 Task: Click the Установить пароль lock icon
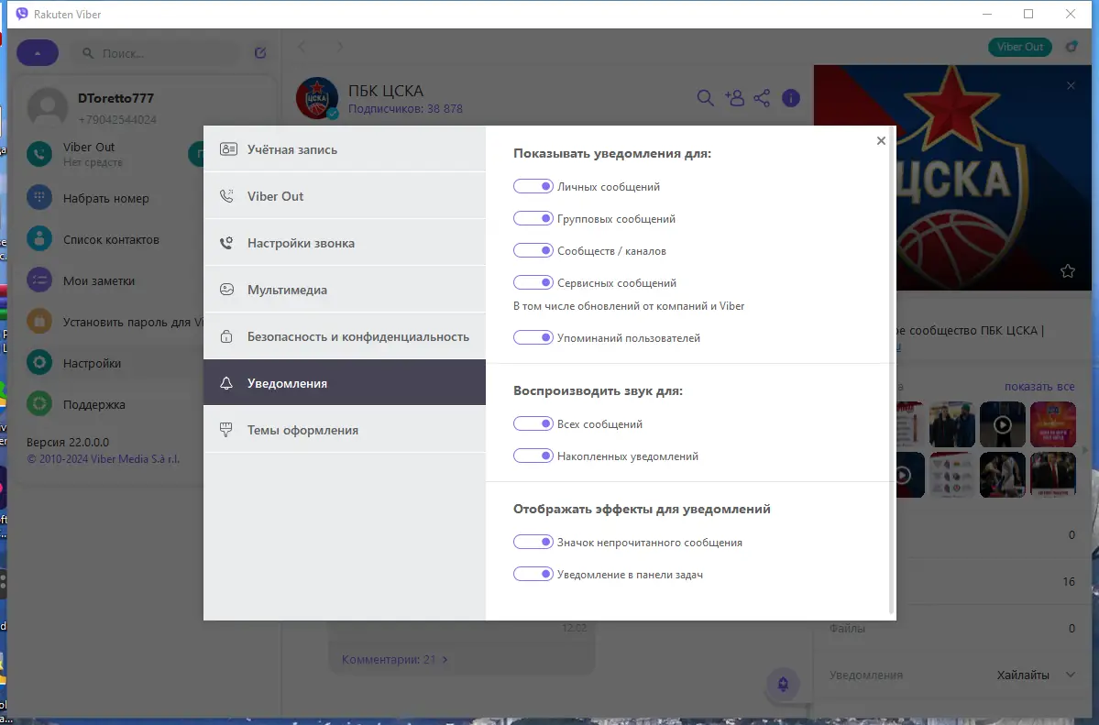pyautogui.click(x=39, y=322)
